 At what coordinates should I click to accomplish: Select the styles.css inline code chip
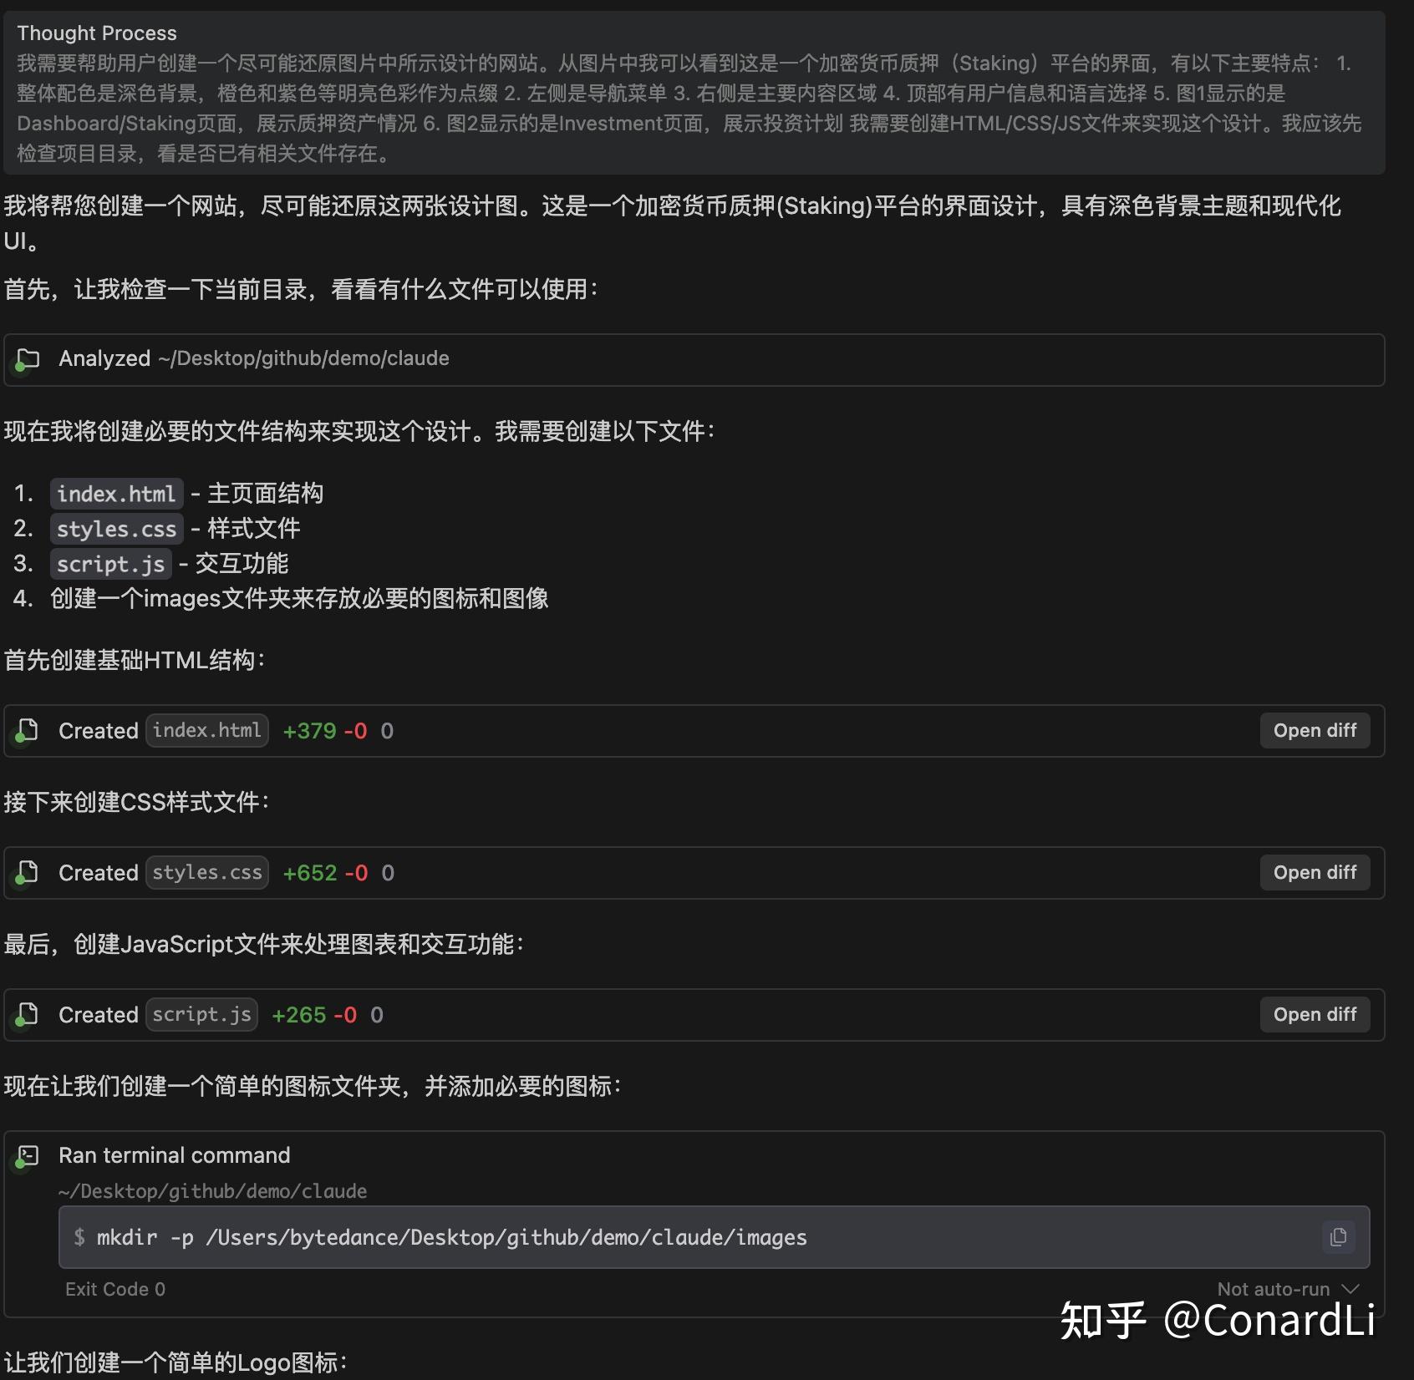(116, 529)
